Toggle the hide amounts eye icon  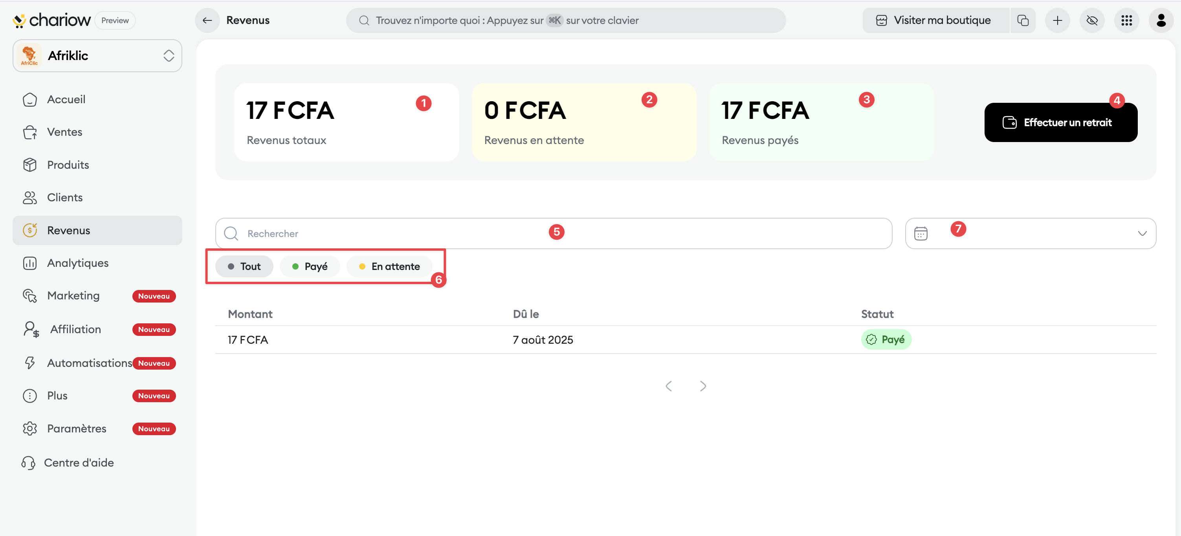tap(1092, 20)
